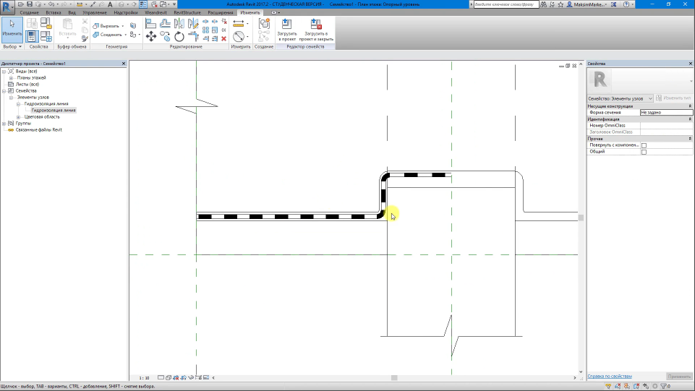Open the Вырезать dropdown arrow
This screenshot has width=695, height=391.
[123, 26]
